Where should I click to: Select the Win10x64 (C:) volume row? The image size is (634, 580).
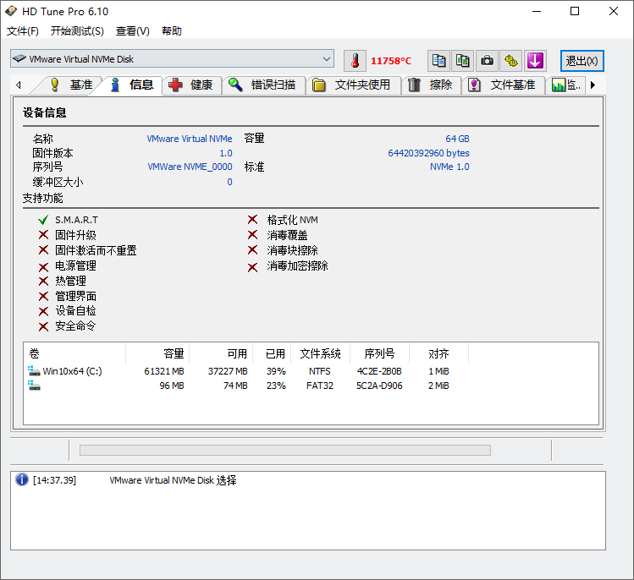coord(311,371)
